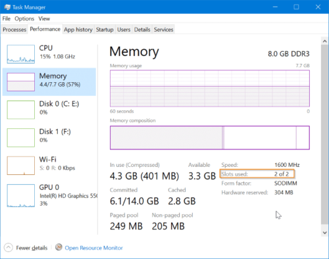Go to the Startup tab

[x=105, y=30]
